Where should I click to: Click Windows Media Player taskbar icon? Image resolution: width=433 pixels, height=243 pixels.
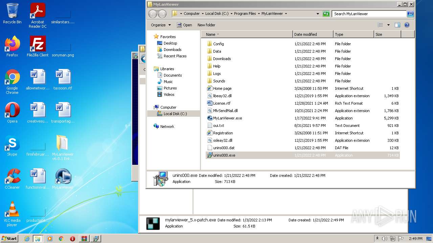[x=50, y=239]
